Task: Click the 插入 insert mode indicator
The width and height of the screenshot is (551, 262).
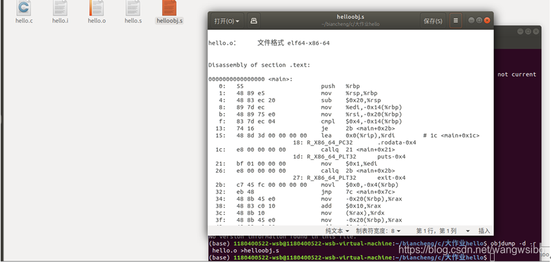Action: click(x=484, y=231)
